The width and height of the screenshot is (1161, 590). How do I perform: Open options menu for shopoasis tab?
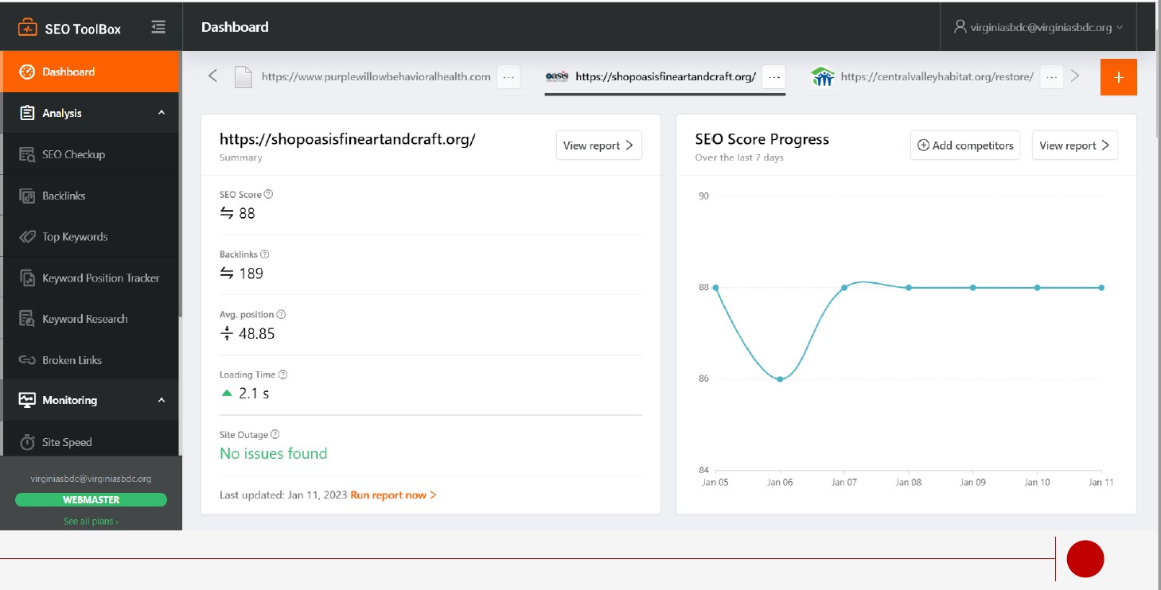[774, 77]
